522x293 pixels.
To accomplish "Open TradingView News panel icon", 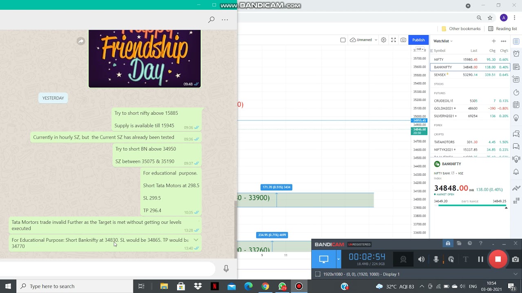I will tap(516, 67).
